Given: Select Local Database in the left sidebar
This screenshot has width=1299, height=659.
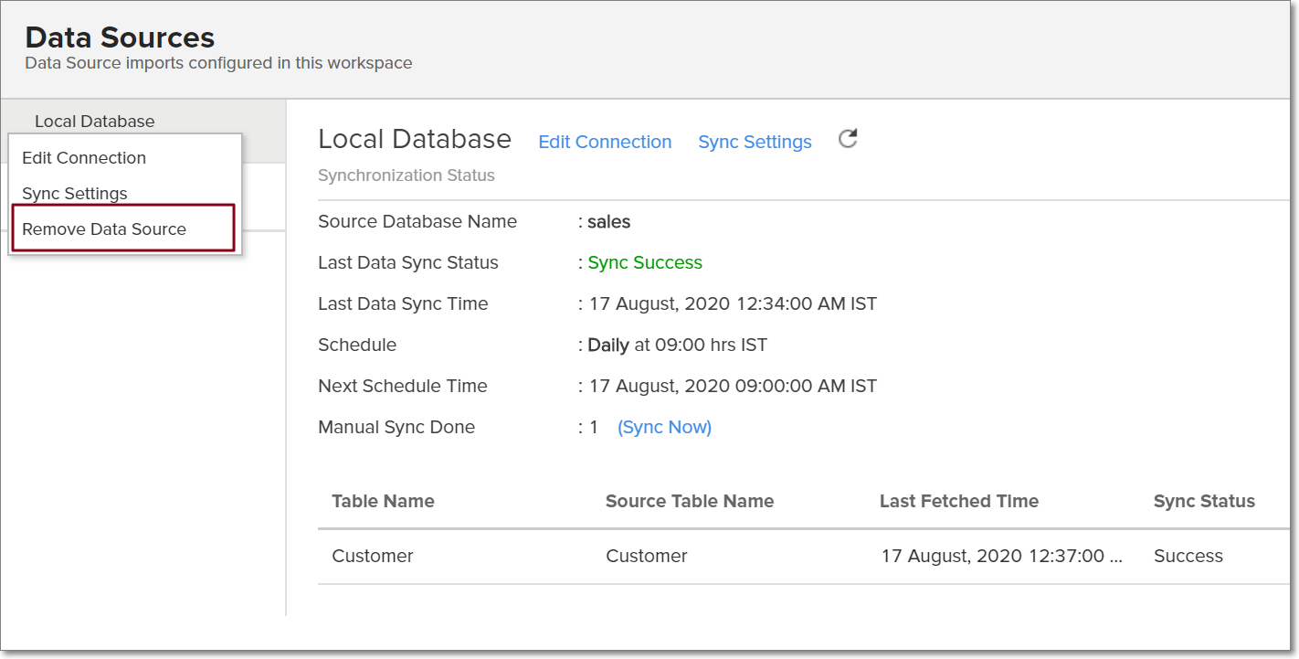Looking at the screenshot, I should pos(95,122).
